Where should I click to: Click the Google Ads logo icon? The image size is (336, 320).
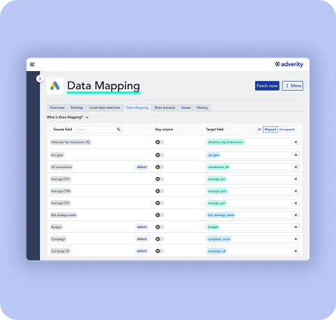pyautogui.click(x=55, y=86)
